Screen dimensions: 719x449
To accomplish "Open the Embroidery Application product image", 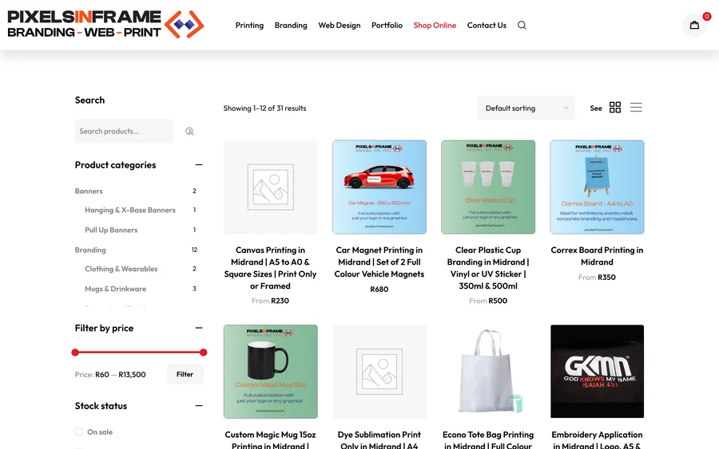I will coord(597,372).
